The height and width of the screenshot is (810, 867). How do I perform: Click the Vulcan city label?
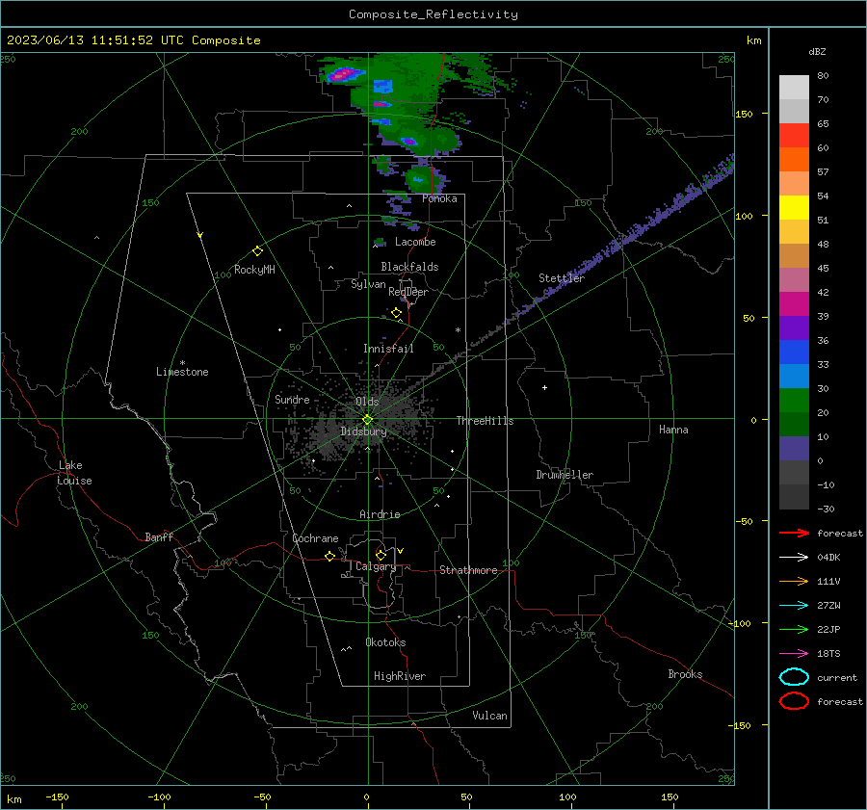(489, 716)
